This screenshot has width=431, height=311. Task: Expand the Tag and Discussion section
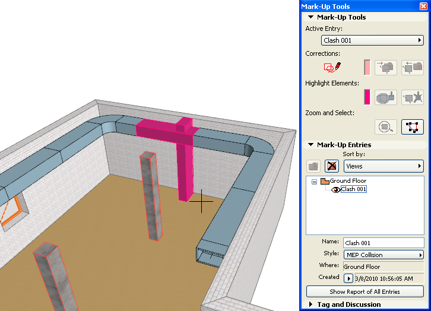(310, 304)
